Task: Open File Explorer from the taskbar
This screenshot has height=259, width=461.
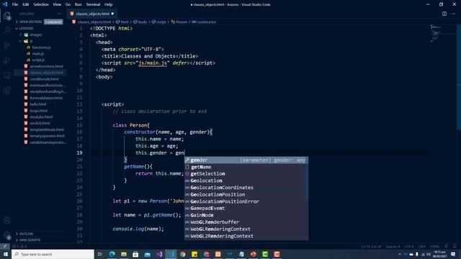Action: pos(124,254)
